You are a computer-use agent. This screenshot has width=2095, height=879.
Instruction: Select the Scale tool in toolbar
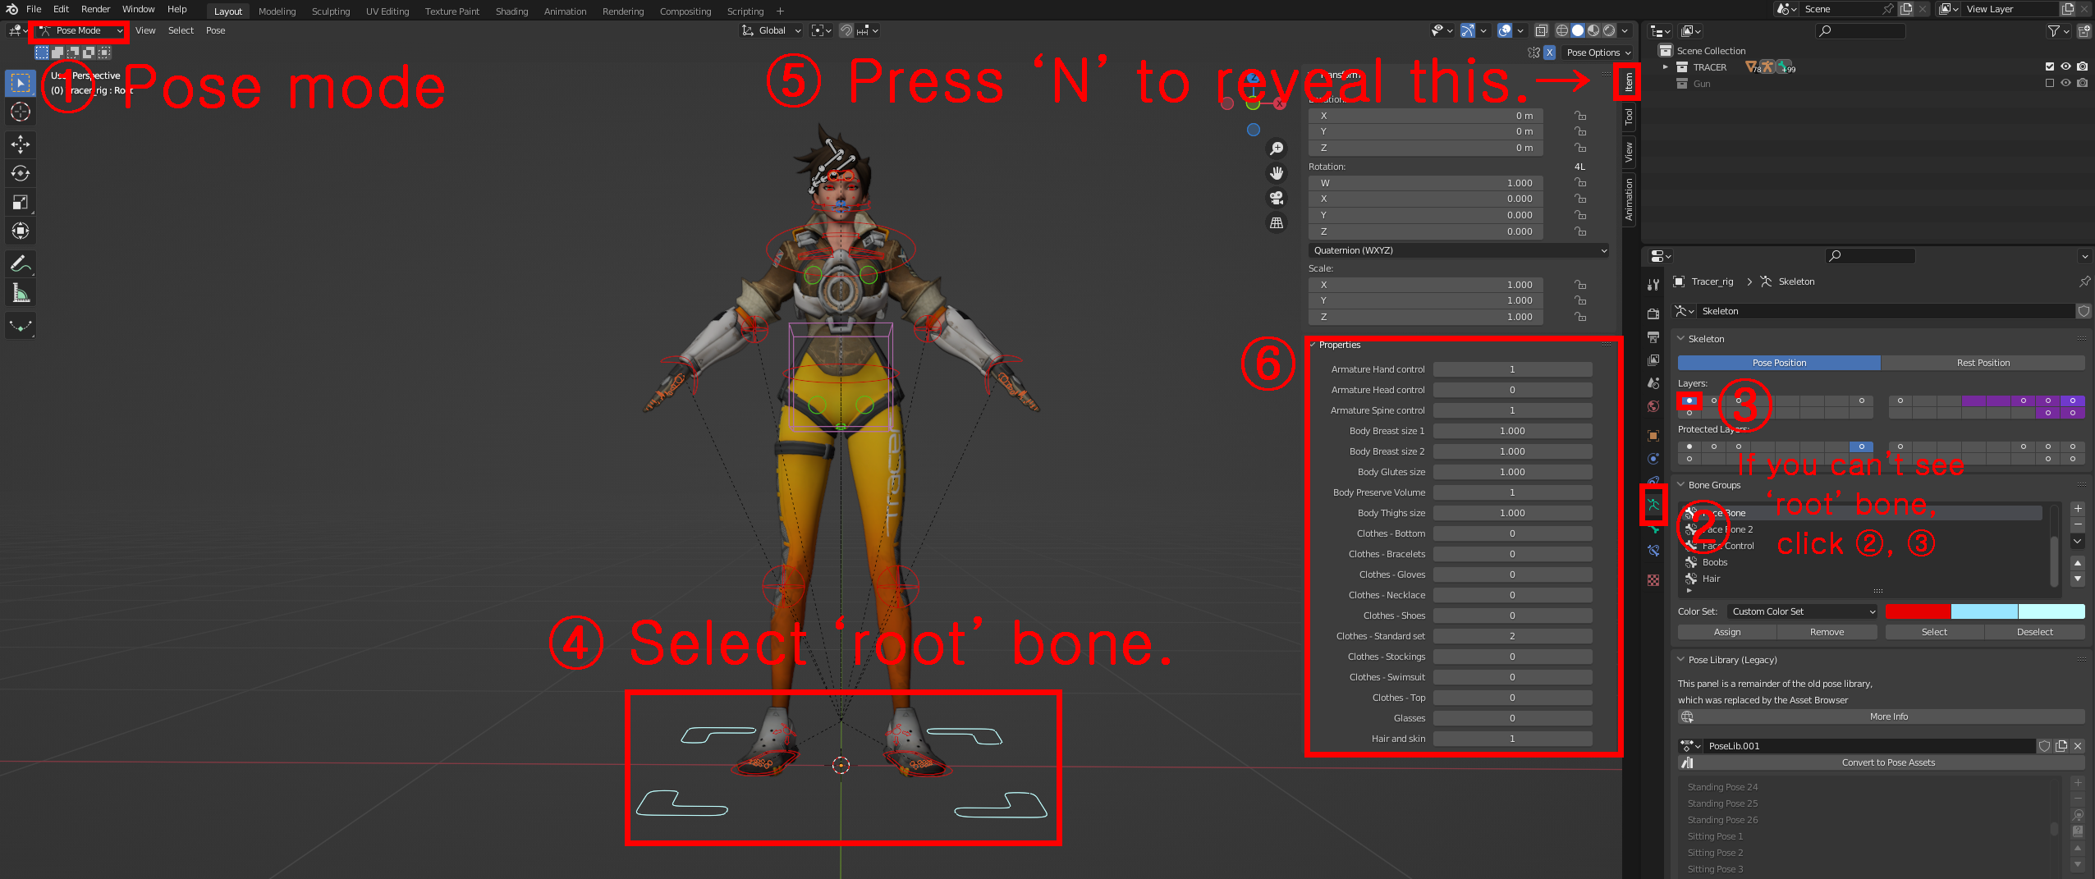coord(21,202)
